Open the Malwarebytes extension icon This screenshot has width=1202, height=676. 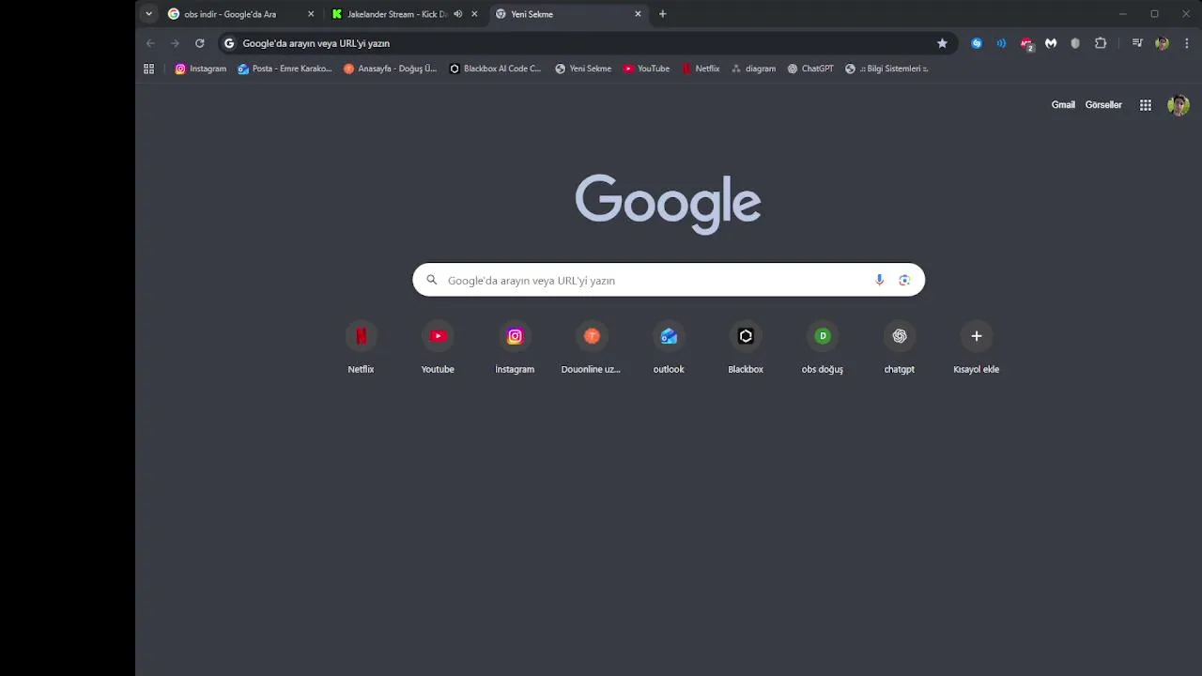[1051, 43]
